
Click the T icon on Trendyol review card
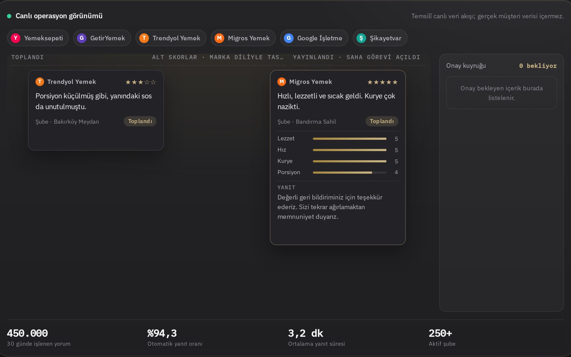(x=40, y=81)
